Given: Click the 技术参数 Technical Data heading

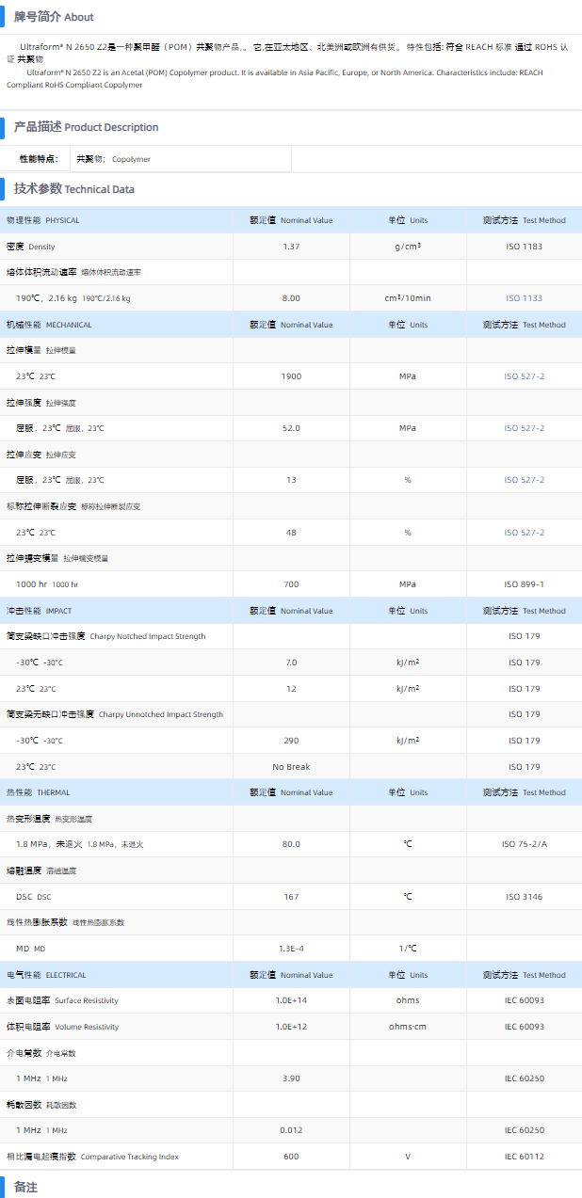Looking at the screenshot, I should pyautogui.click(x=73, y=189).
